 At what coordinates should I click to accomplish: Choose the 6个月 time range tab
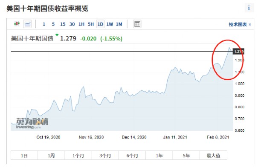coord(132,155)
